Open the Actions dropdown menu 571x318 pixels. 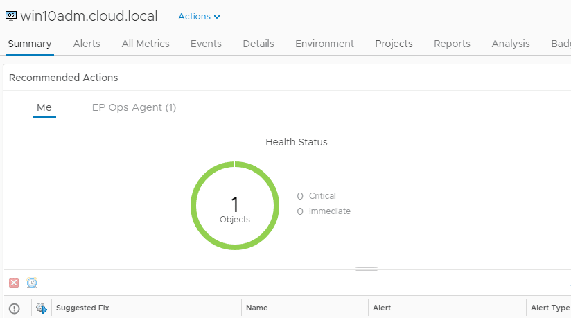pos(199,17)
